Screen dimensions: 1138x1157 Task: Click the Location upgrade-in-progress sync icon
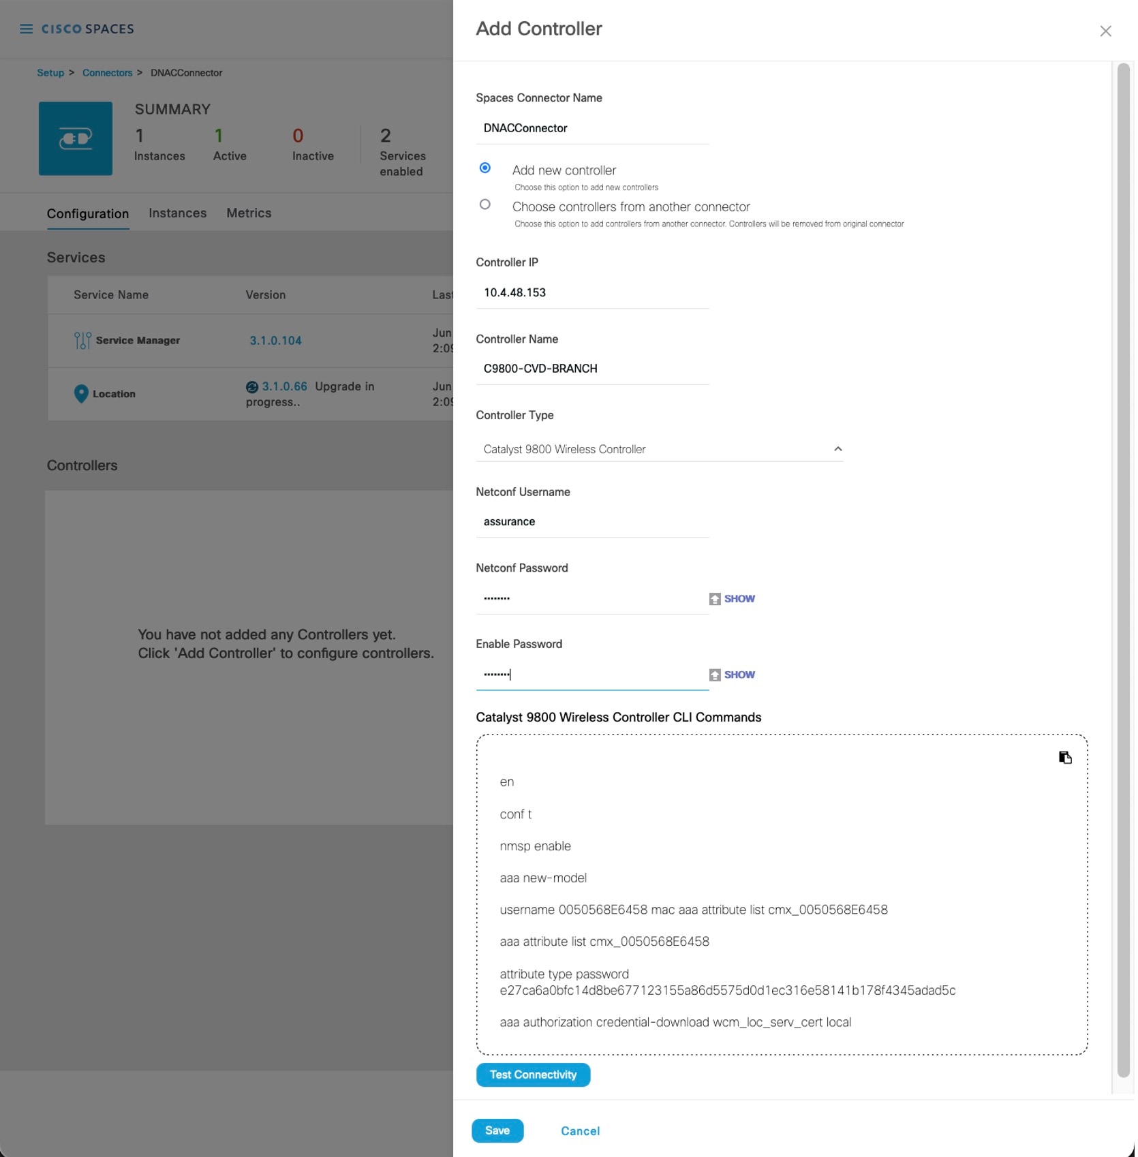click(252, 387)
